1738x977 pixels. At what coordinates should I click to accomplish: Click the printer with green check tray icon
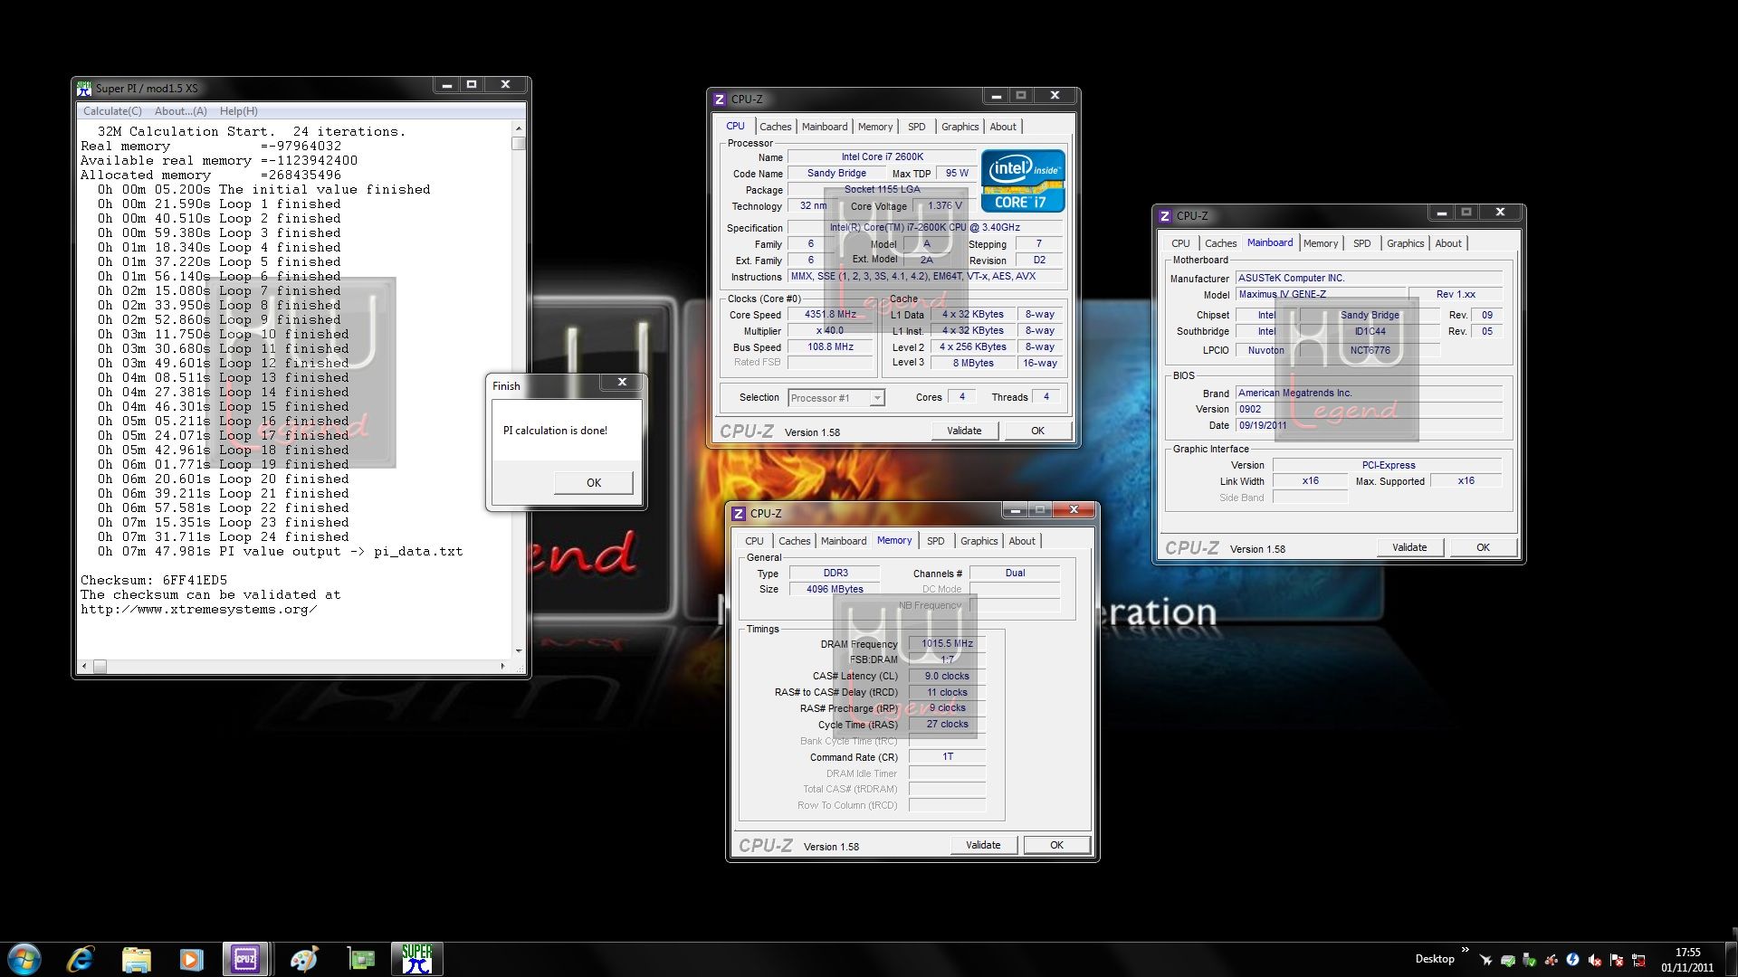(1507, 960)
